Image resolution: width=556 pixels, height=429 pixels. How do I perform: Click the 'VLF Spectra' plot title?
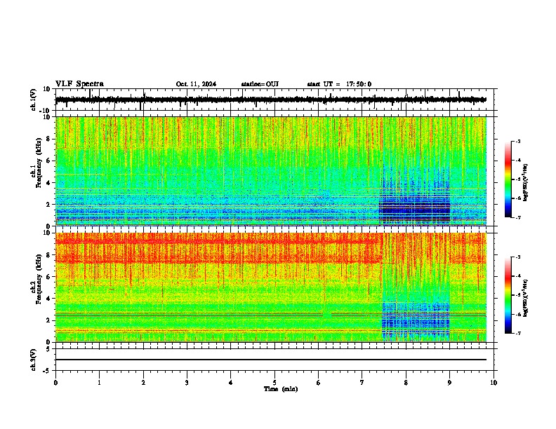click(79, 84)
